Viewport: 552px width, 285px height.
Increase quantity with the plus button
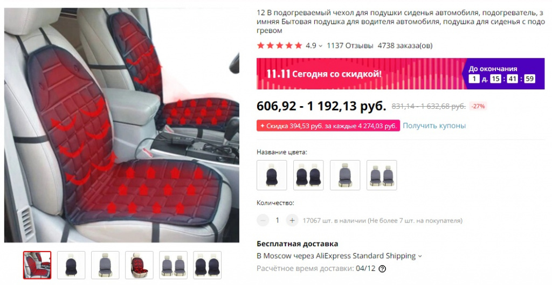tap(292, 220)
